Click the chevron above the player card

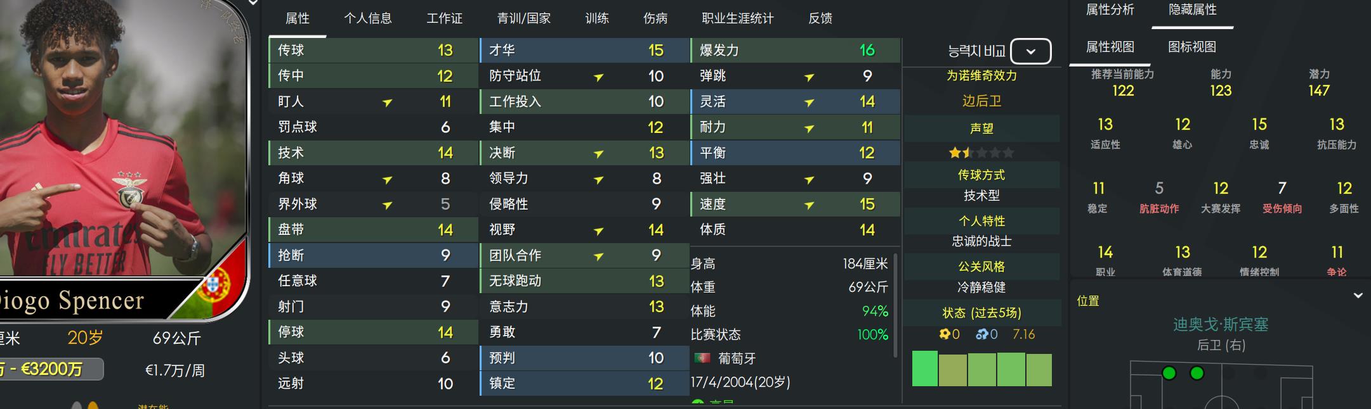253,3
